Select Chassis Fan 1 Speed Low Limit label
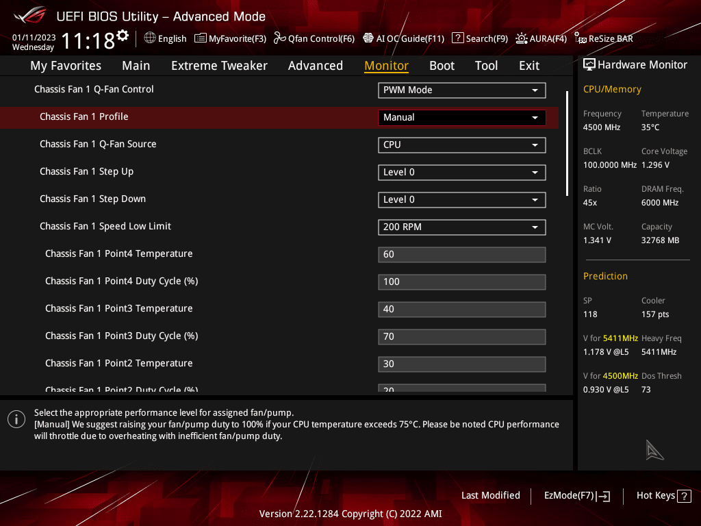The width and height of the screenshot is (701, 526). click(105, 226)
